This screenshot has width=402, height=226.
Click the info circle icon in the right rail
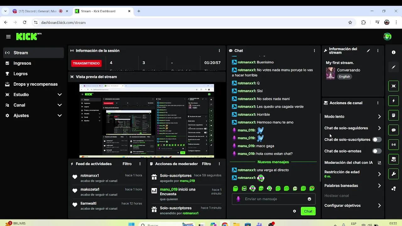[394, 52]
